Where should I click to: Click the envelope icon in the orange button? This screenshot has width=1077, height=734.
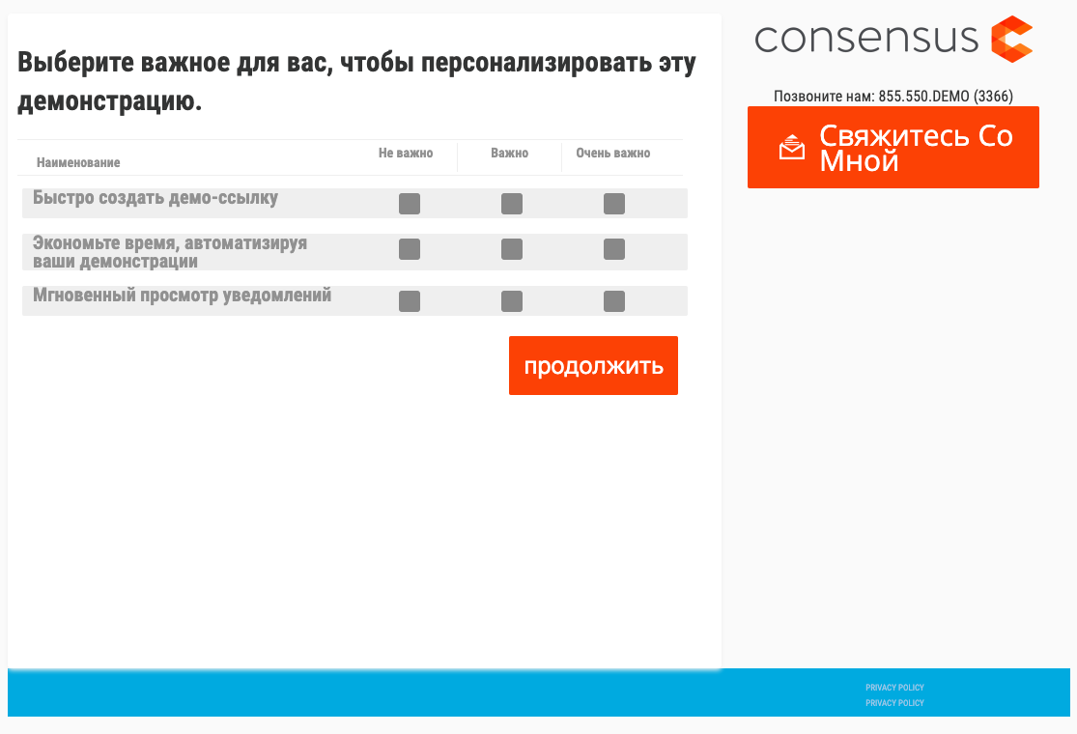[x=792, y=145]
